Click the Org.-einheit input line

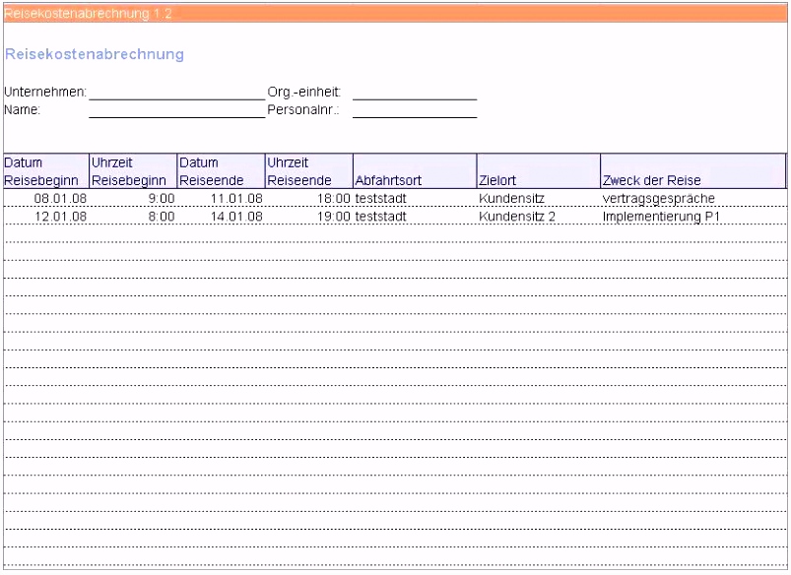(415, 93)
